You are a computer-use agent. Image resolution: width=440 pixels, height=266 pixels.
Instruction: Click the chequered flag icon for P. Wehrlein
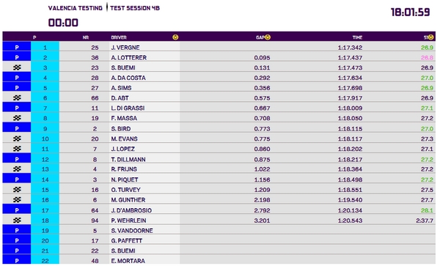coord(17,221)
